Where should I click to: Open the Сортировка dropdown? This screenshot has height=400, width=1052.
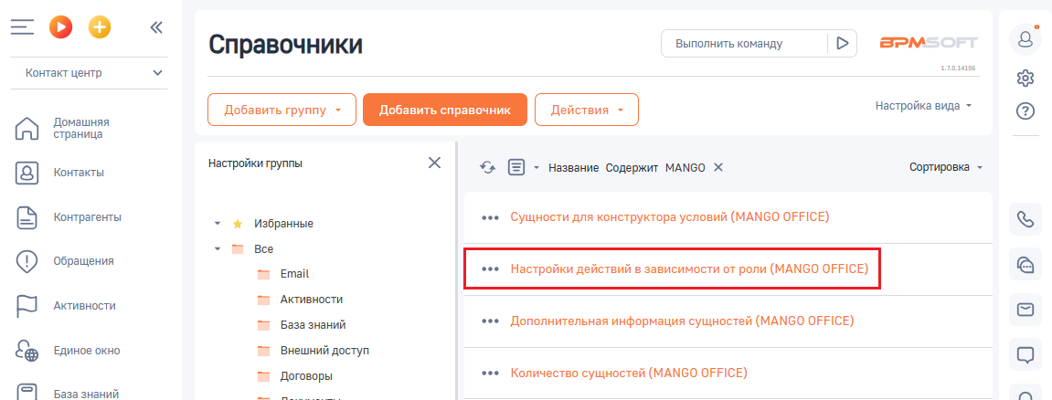point(946,167)
